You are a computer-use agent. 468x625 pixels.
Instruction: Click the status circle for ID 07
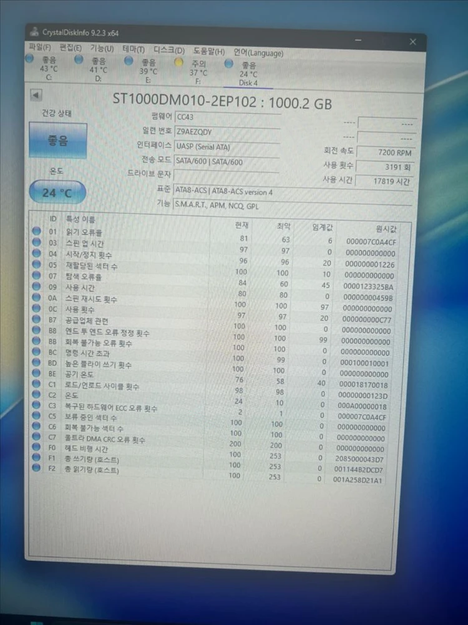[36, 275]
